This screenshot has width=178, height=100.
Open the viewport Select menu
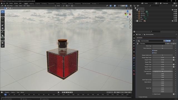pyautogui.click(x=21, y=6)
